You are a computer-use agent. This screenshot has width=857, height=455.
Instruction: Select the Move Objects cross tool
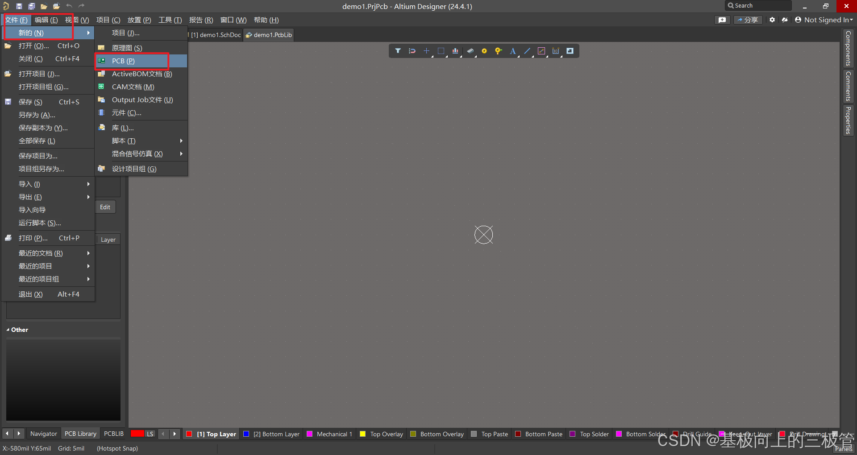point(426,51)
